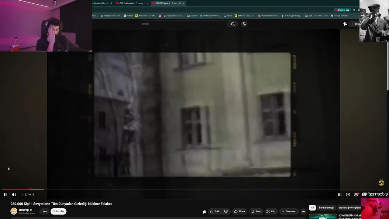Open the Workaholics bookmark
The image size is (389, 219).
tap(146, 16)
